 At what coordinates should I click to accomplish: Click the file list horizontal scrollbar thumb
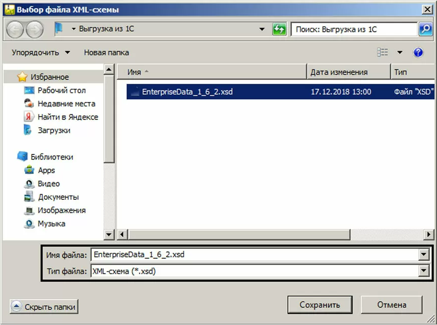[239, 234]
